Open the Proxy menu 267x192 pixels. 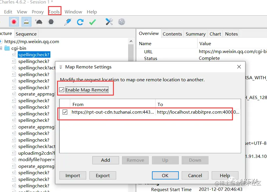(x=38, y=12)
